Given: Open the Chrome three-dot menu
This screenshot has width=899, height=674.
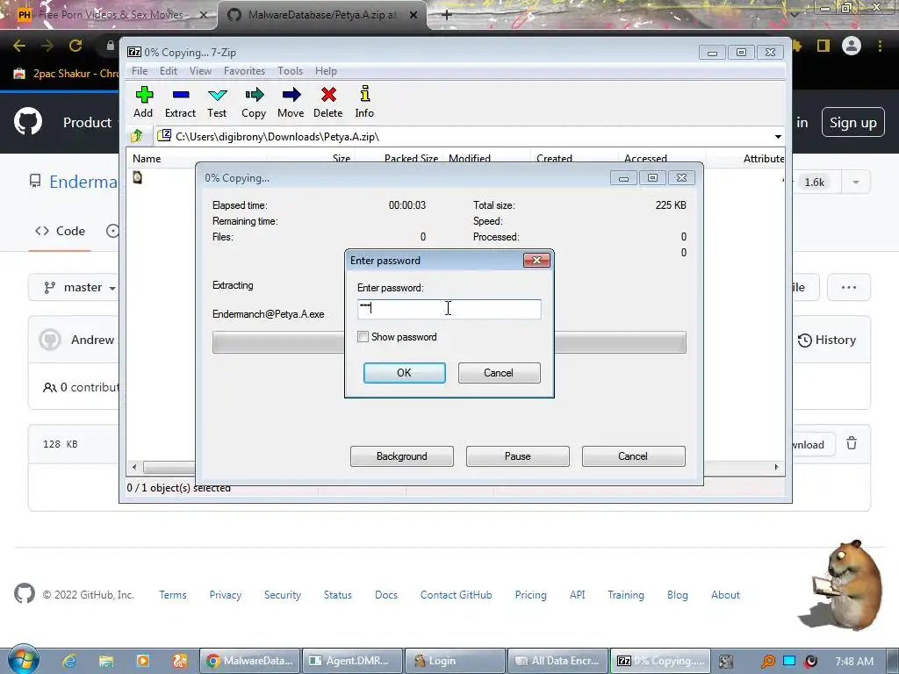Looking at the screenshot, I should [880, 46].
